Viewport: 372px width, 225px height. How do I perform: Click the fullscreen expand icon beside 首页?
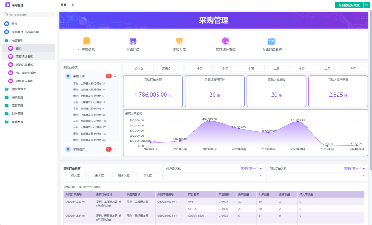tap(73, 5)
